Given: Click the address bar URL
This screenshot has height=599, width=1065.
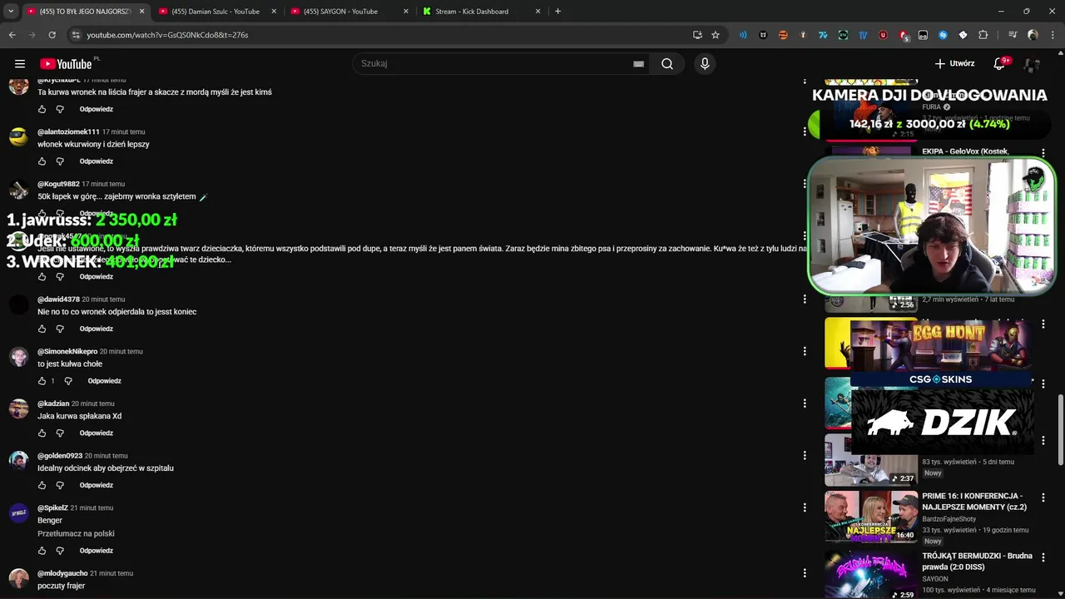Looking at the screenshot, I should (167, 35).
